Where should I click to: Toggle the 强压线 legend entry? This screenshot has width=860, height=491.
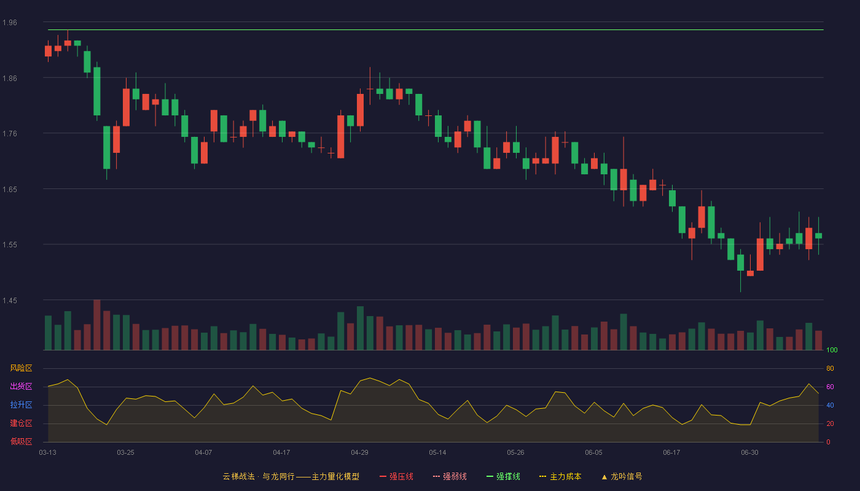pyautogui.click(x=396, y=476)
